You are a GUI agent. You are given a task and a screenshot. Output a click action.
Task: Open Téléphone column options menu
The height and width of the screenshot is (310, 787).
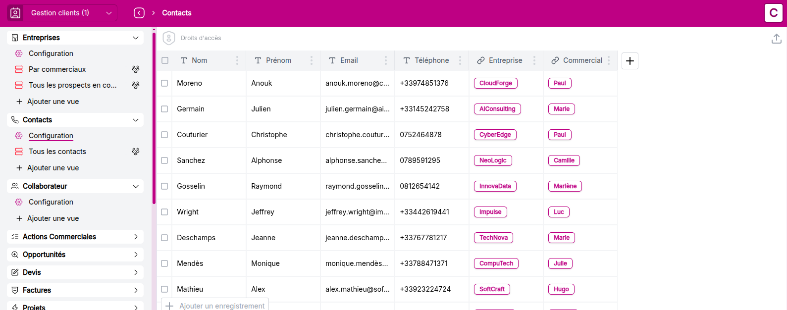click(x=460, y=60)
